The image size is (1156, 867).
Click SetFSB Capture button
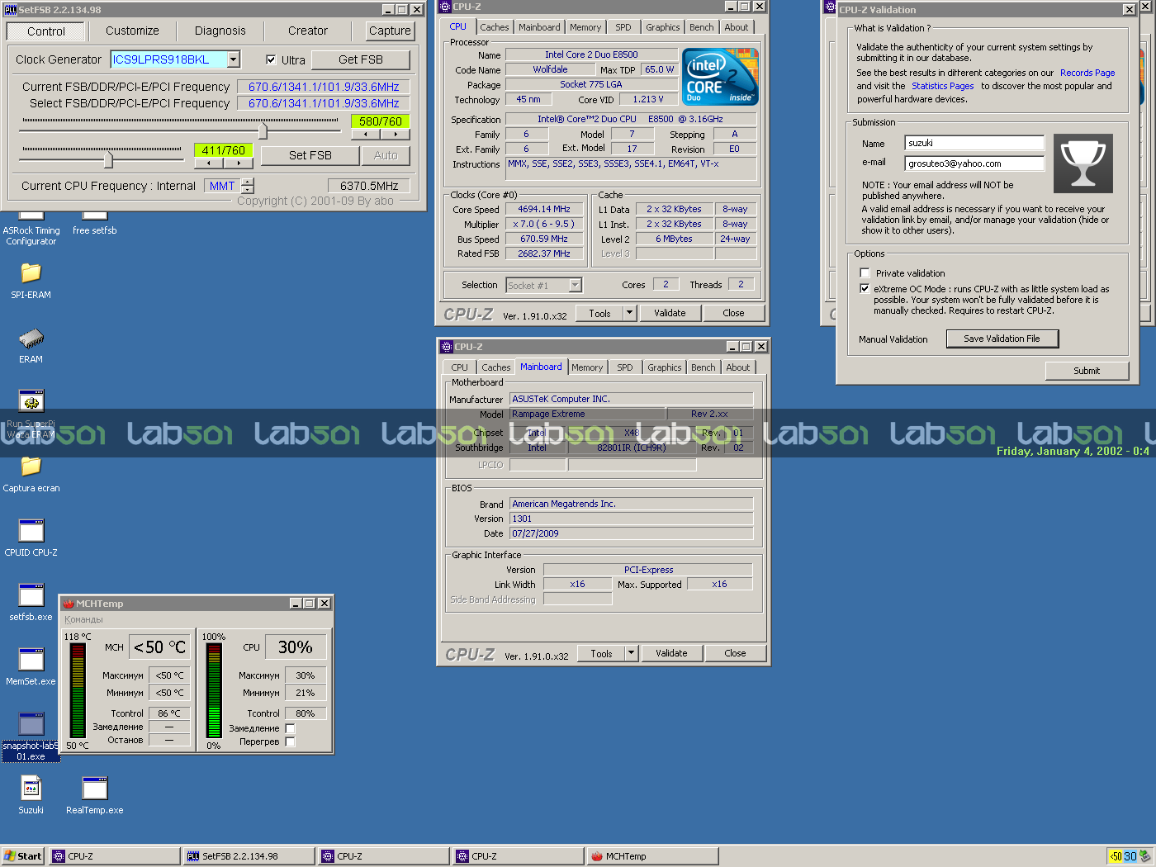click(390, 31)
